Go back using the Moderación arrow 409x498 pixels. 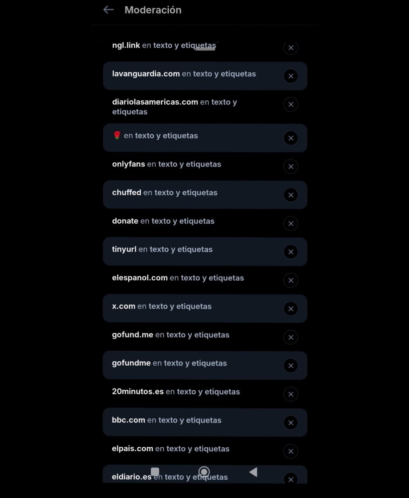pyautogui.click(x=108, y=10)
